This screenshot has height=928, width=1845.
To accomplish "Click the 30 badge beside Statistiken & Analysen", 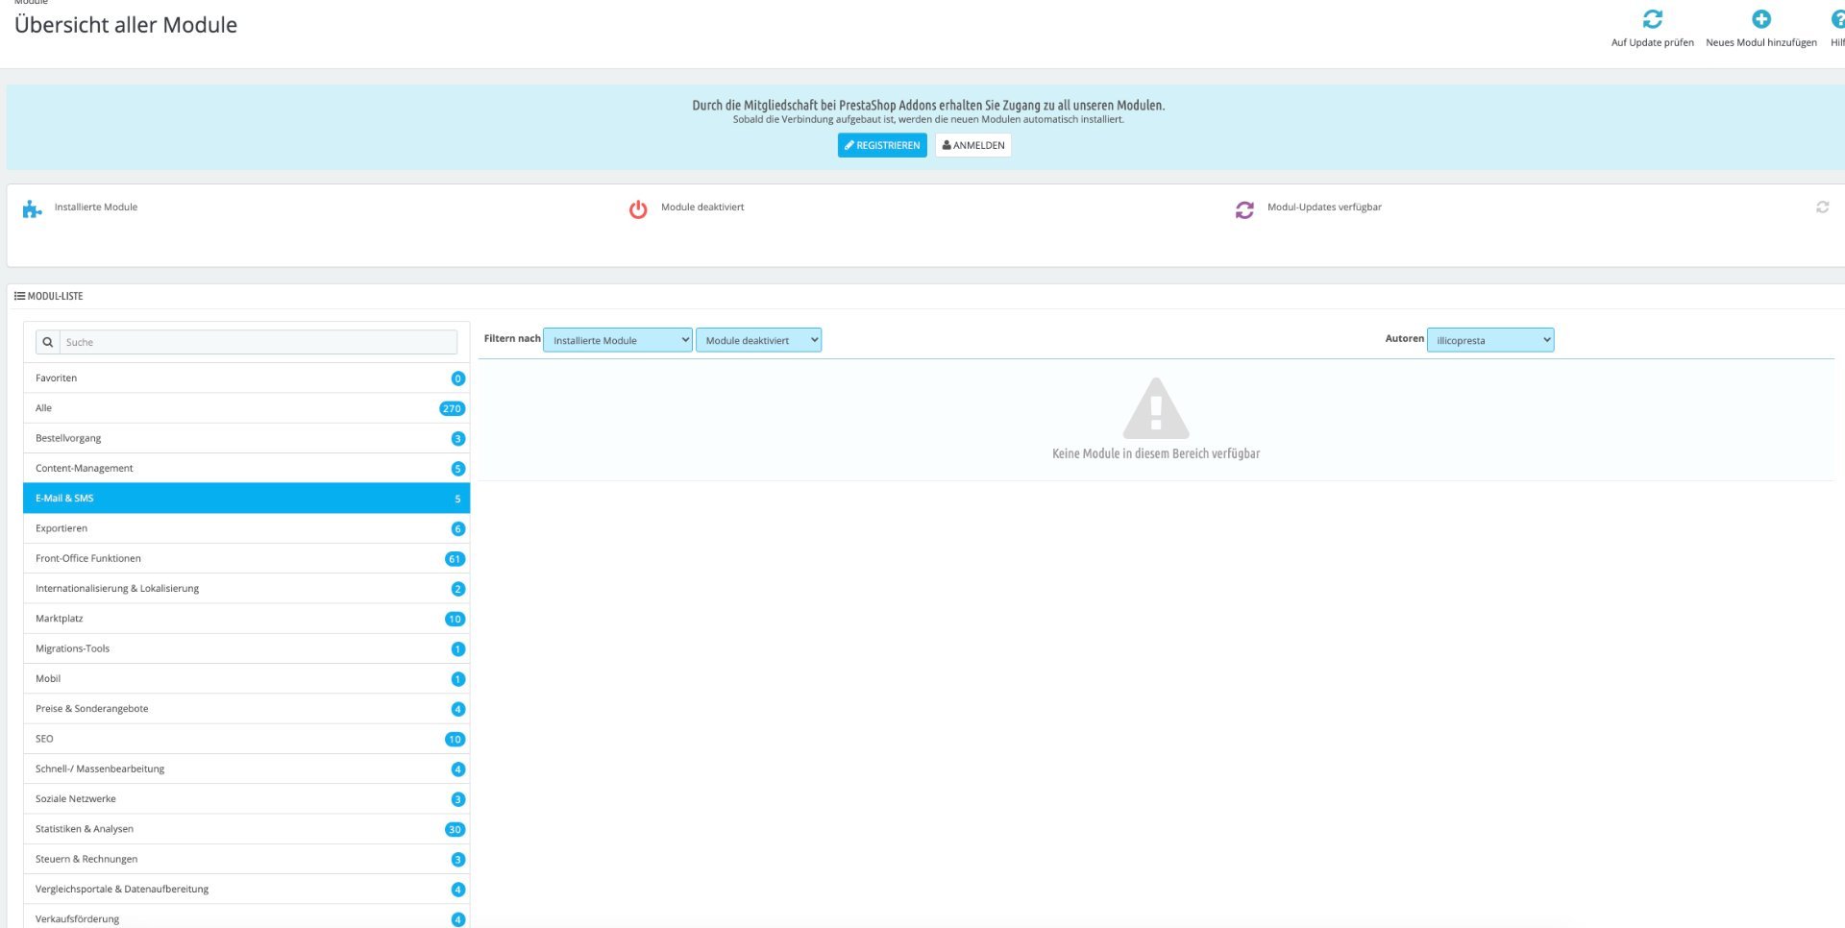I will 455,829.
